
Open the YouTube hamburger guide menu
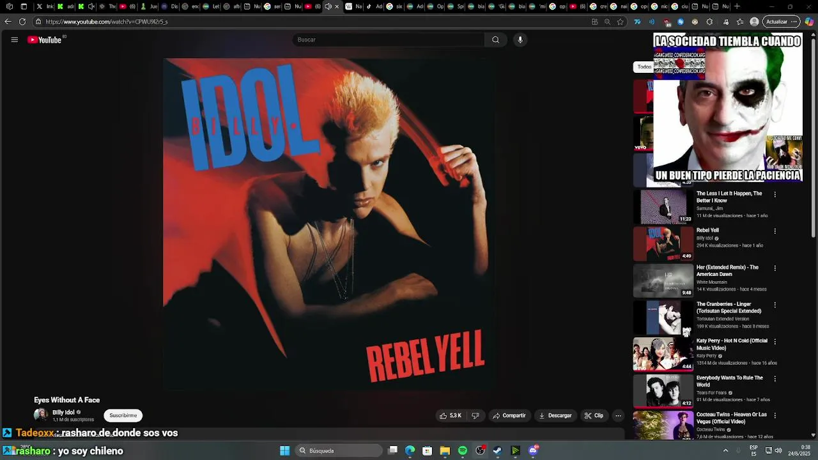tap(14, 40)
